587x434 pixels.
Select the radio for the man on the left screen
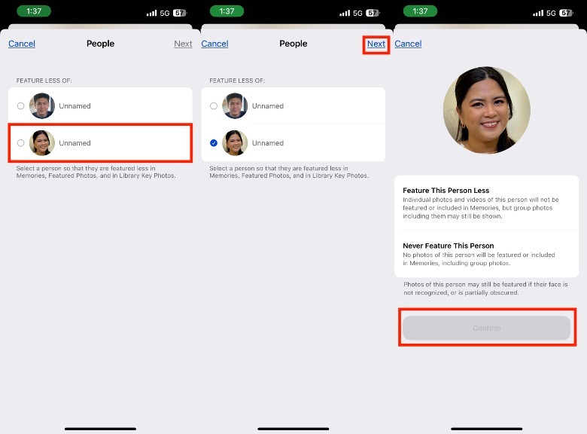pyautogui.click(x=21, y=106)
